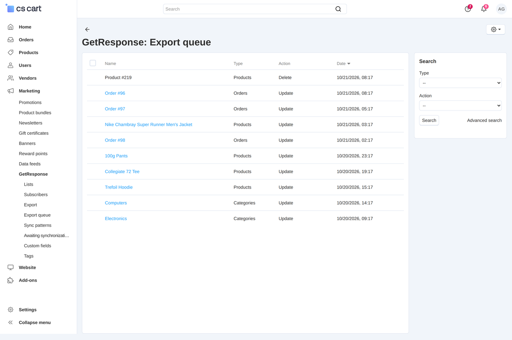Click the CS-Cart logo
The width and height of the screenshot is (512, 340).
[x=23, y=9]
